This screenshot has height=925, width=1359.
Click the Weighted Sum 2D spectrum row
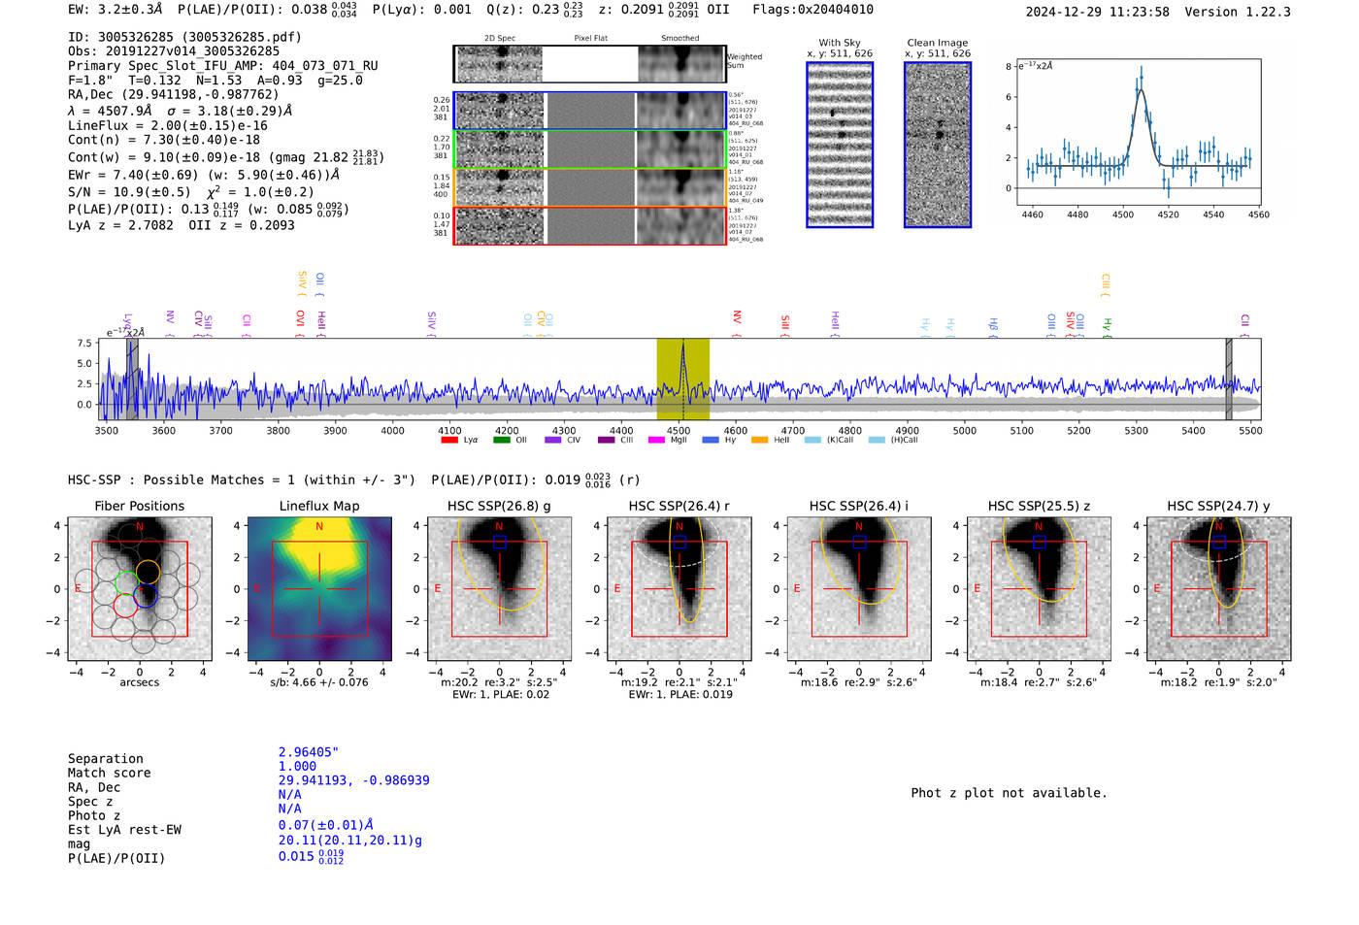click(x=589, y=64)
